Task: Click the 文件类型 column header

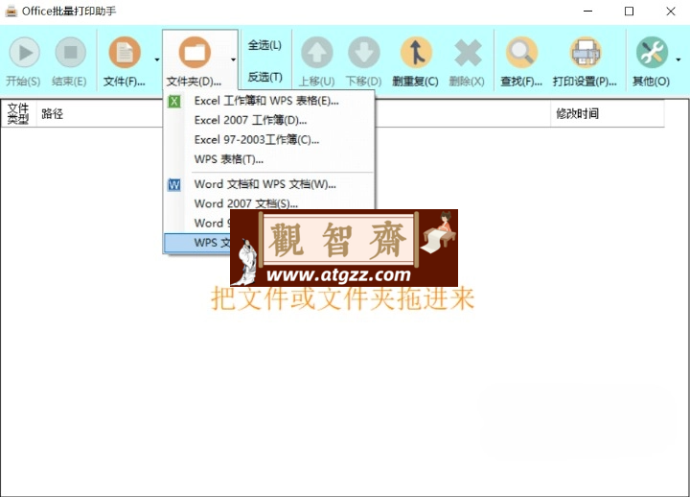Action: 18,113
